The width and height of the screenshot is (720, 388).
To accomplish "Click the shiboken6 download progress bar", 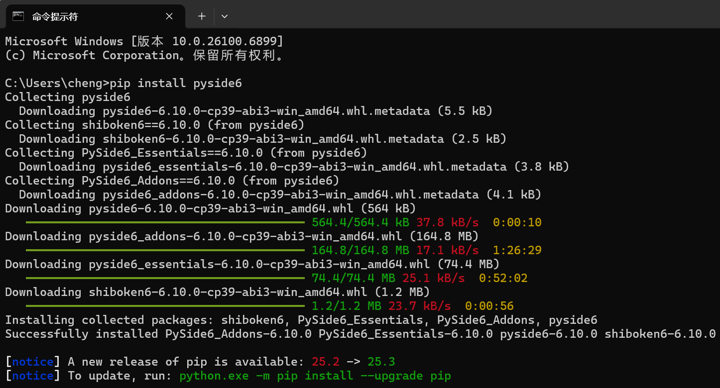I will pos(165,306).
